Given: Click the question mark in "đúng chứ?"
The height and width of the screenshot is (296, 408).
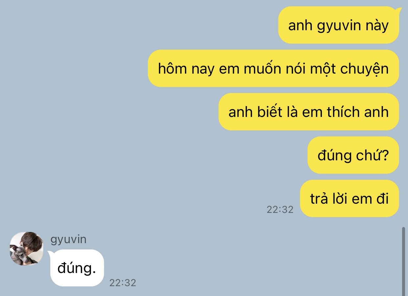Looking at the screenshot, I should [385, 155].
